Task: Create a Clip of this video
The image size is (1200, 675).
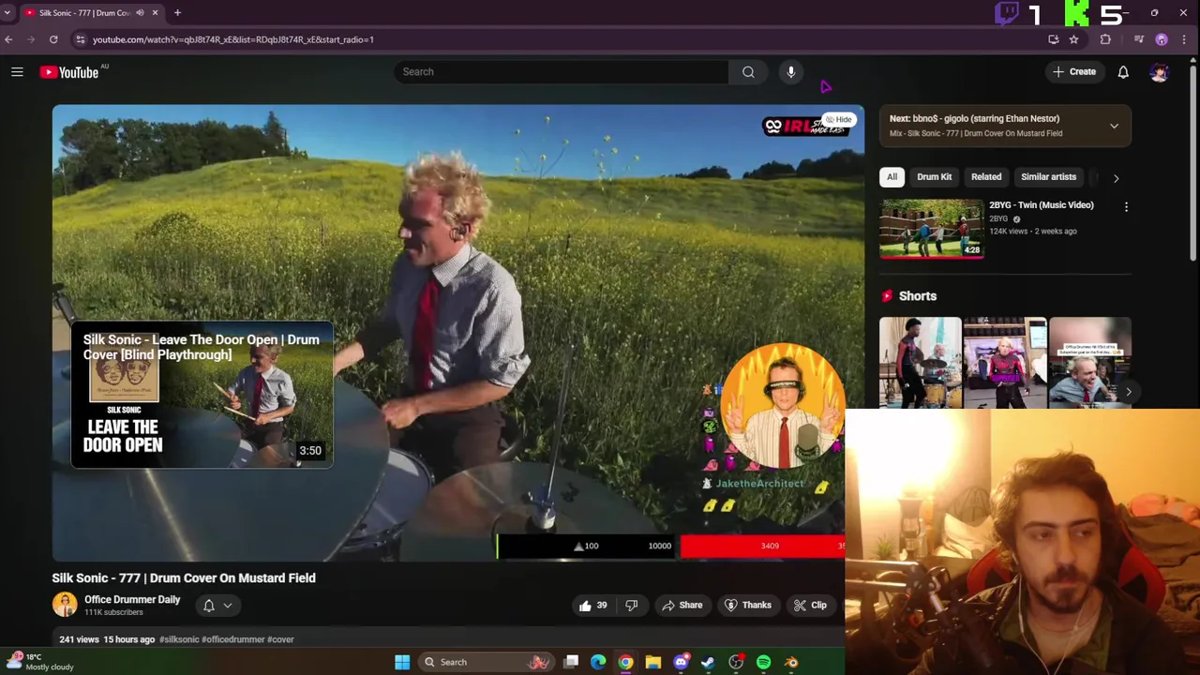Action: tap(810, 606)
